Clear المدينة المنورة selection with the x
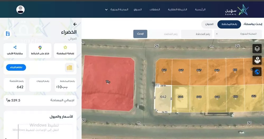 pos(217,34)
